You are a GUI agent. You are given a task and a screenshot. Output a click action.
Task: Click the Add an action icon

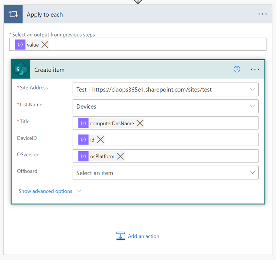click(x=121, y=236)
